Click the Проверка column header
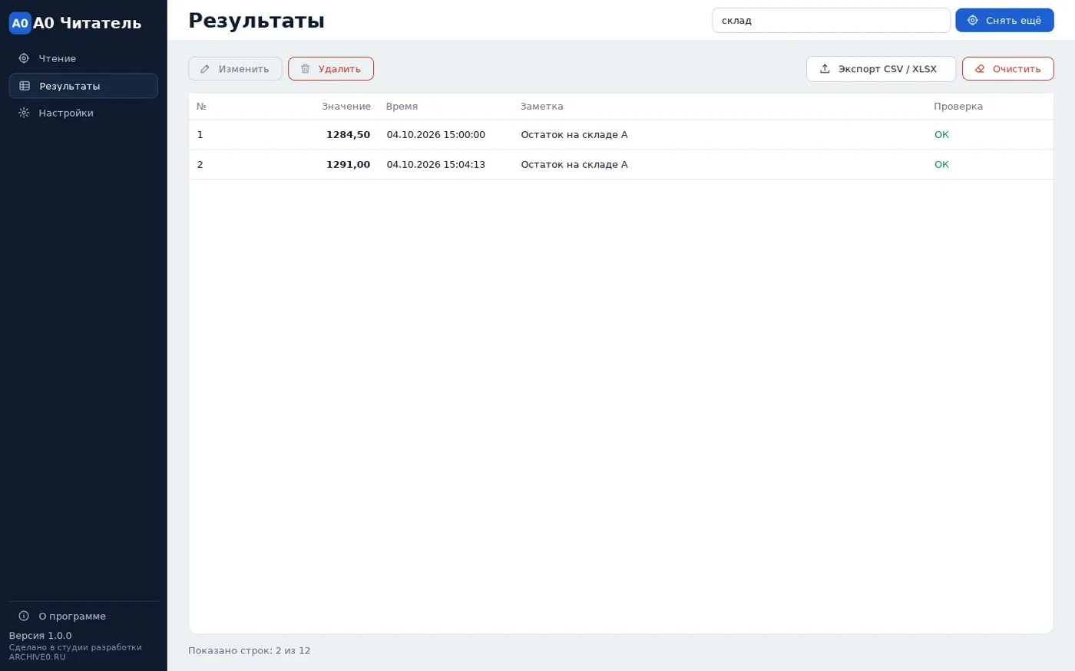This screenshot has width=1075, height=671. click(958, 107)
